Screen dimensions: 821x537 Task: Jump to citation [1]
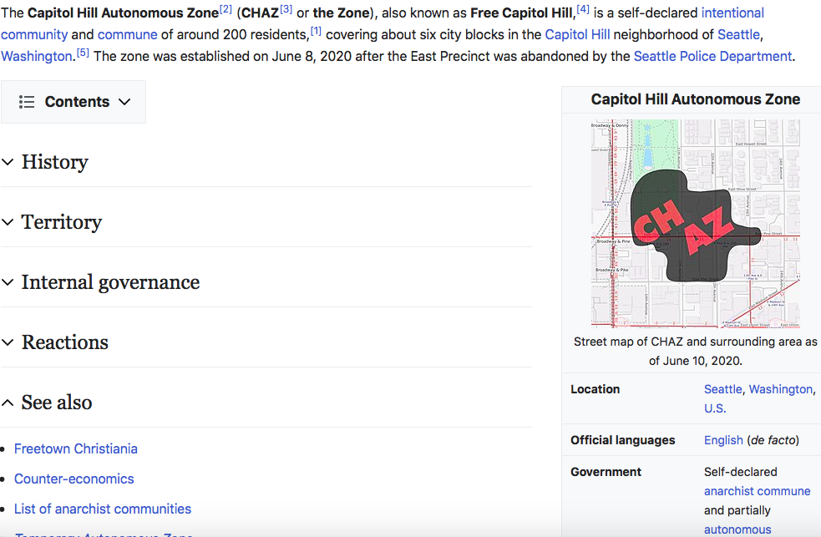point(316,32)
